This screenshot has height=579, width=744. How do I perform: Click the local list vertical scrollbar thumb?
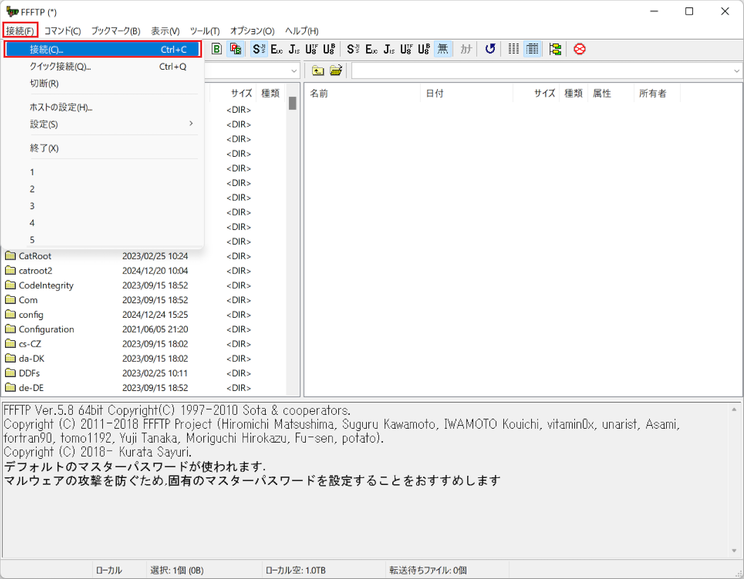tap(292, 103)
